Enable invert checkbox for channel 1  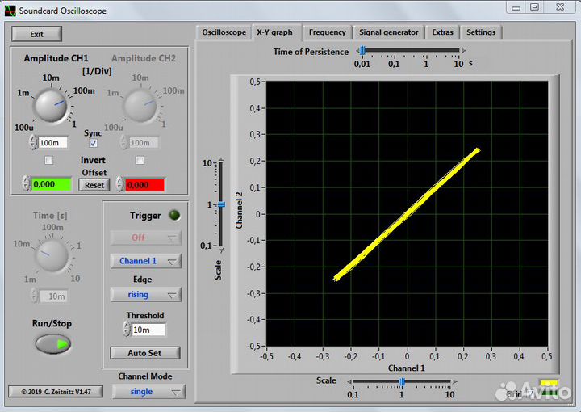(48, 161)
